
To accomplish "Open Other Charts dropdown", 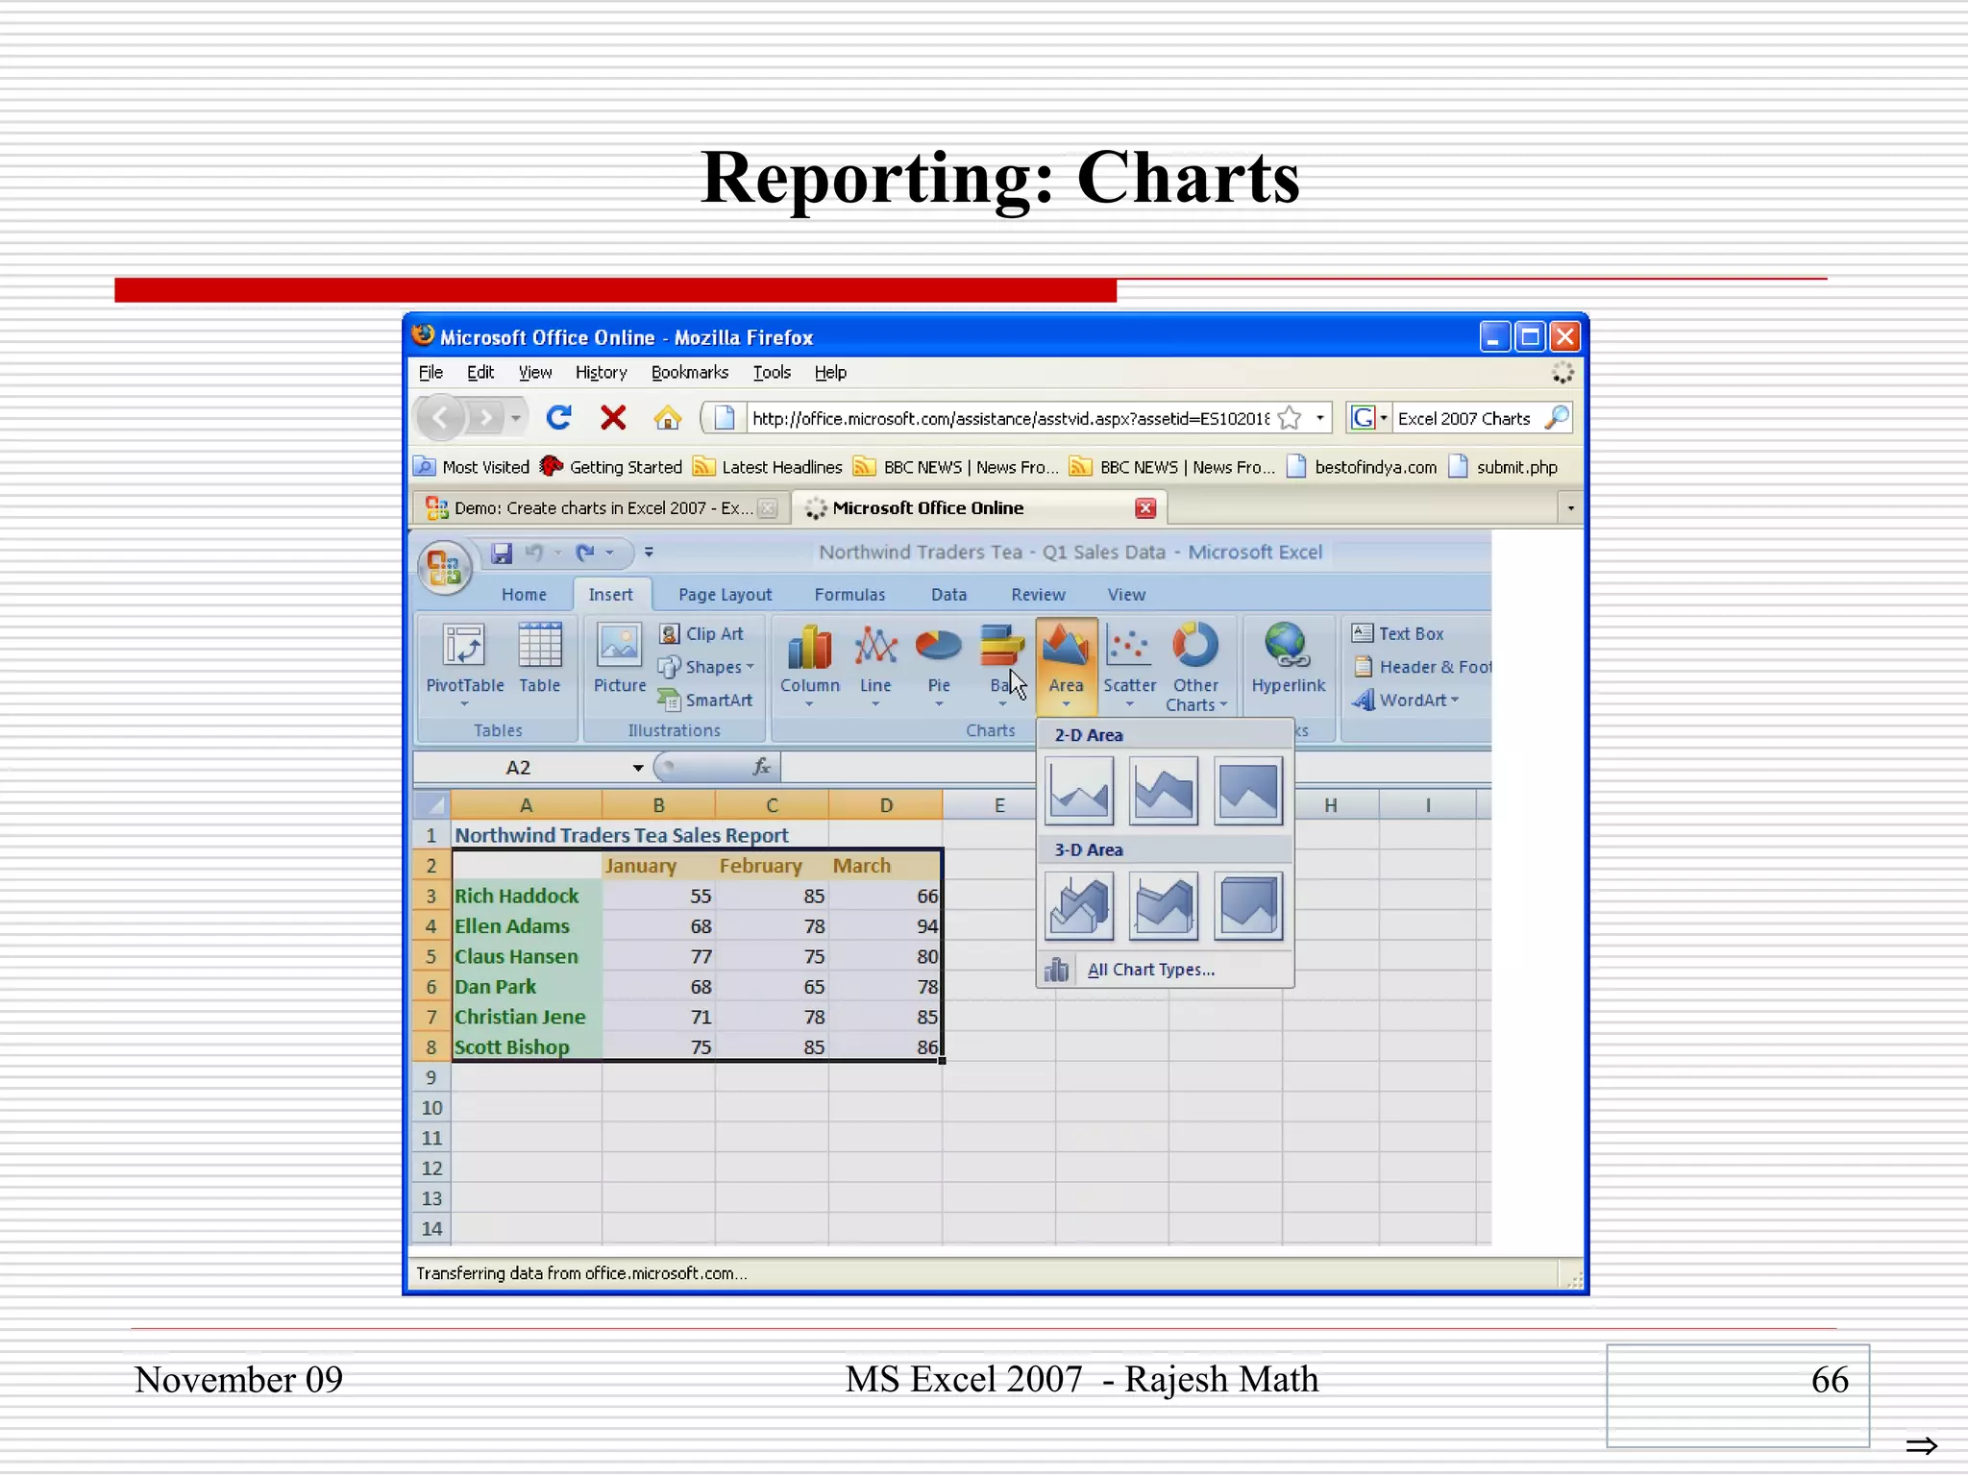I will [x=1195, y=666].
